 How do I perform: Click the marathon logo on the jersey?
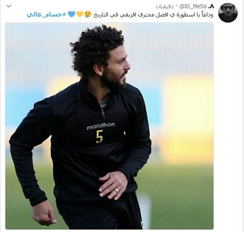coord(101,126)
